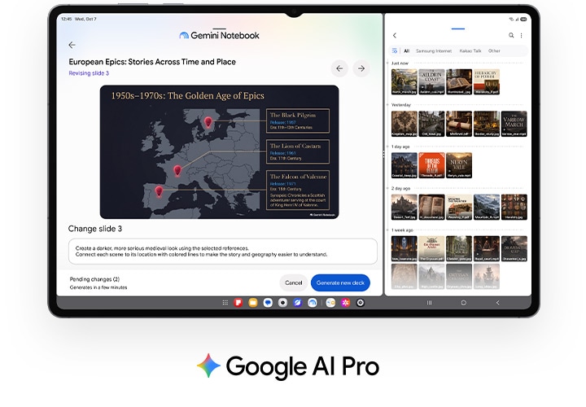The width and height of the screenshot is (586, 407).
Task: Select the All filter tab
Action: pos(407,50)
